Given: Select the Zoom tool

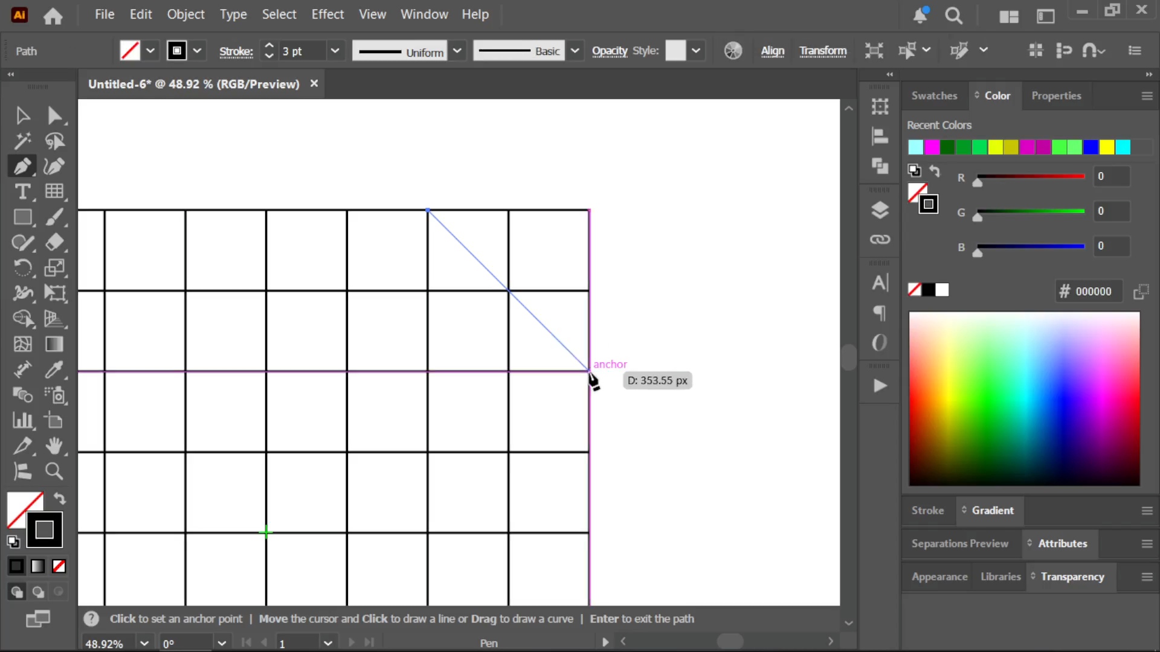Looking at the screenshot, I should (x=54, y=471).
